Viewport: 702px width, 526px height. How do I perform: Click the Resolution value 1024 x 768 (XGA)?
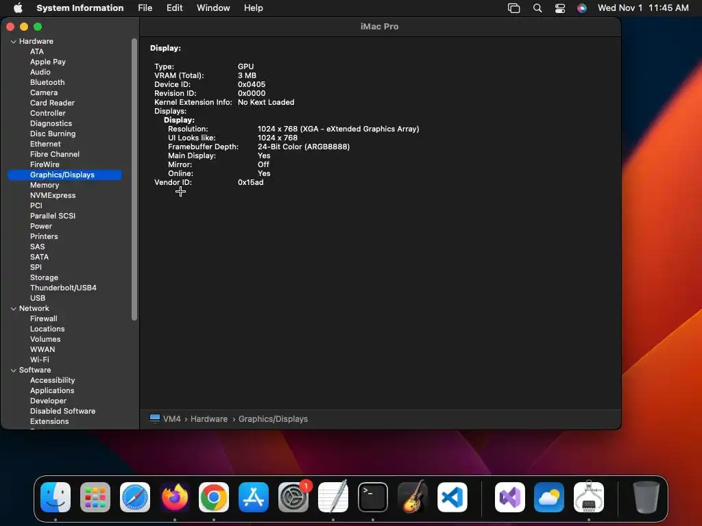click(x=339, y=129)
